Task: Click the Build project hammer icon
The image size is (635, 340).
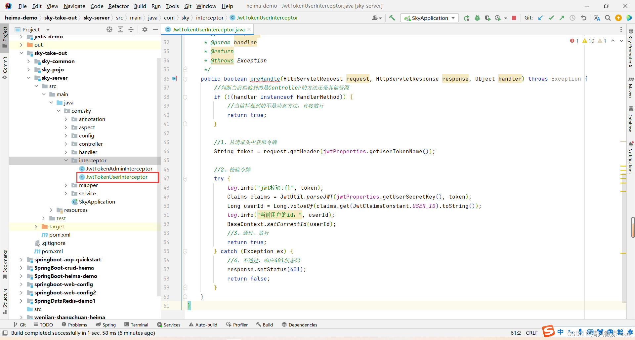Action: [392, 18]
